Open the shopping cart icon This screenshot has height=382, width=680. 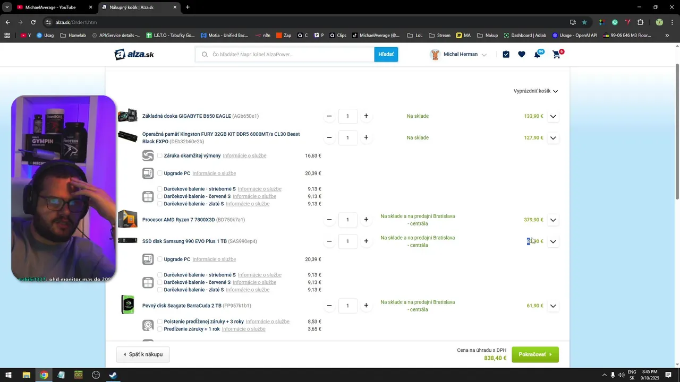click(x=556, y=54)
